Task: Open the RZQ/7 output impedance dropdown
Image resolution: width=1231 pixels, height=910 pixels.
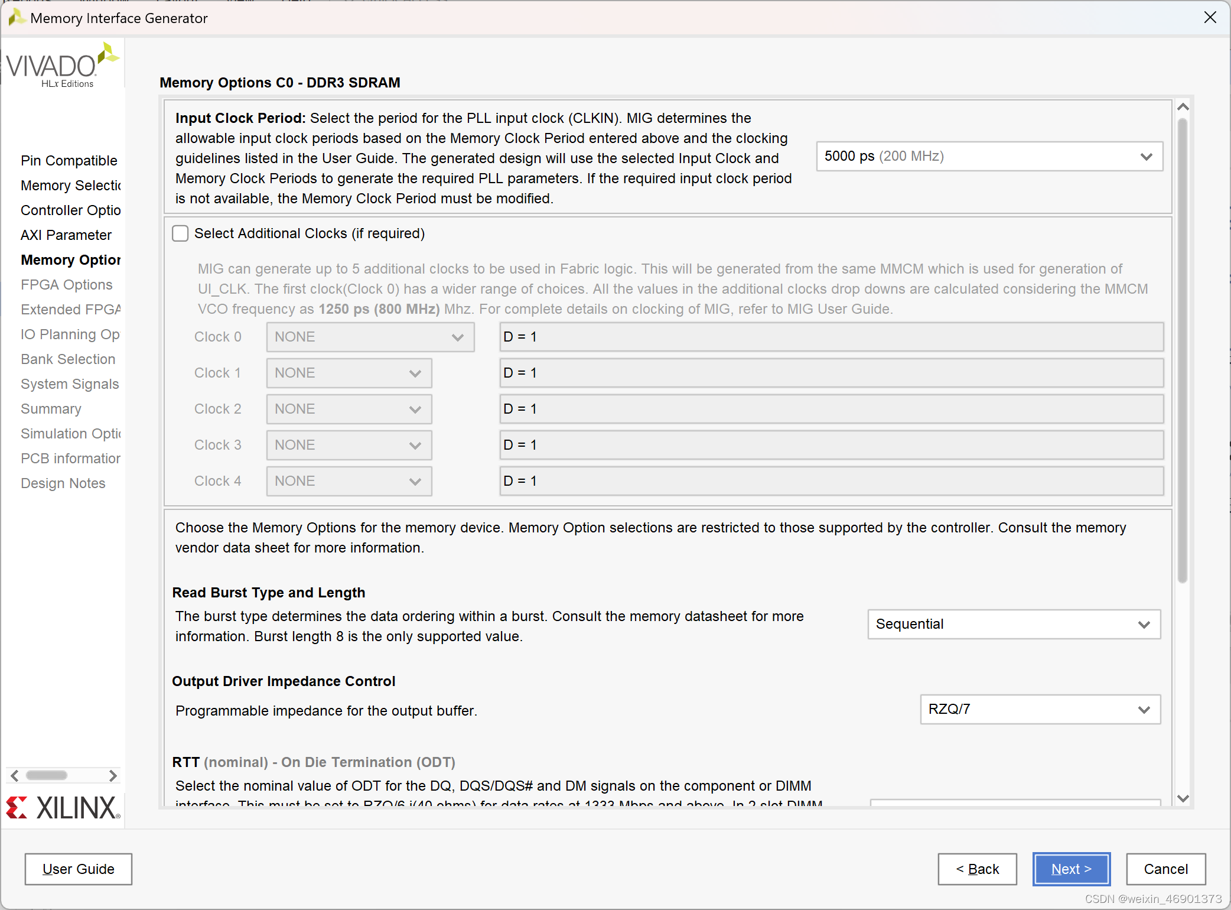Action: click(1040, 710)
